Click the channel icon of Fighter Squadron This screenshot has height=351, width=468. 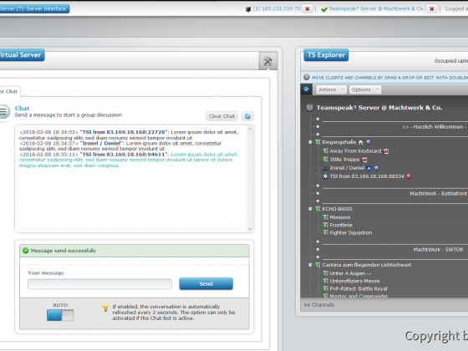pos(326,232)
